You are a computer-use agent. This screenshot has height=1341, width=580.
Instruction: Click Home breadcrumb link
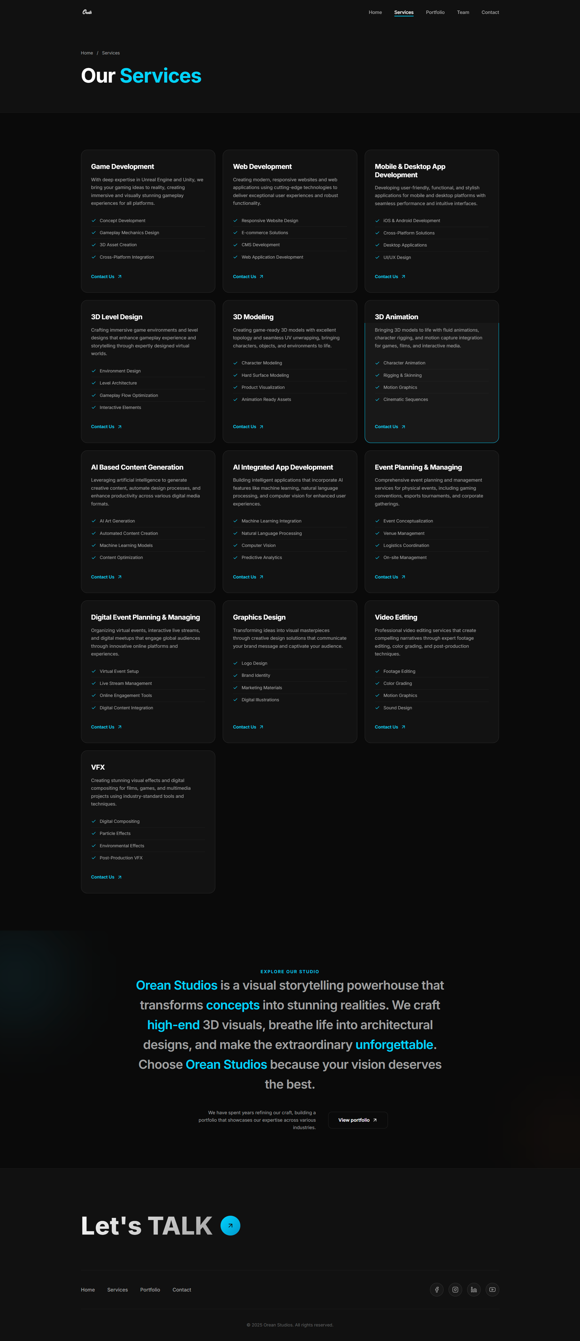point(87,53)
